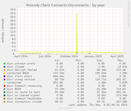The height and width of the screenshot is (111, 131).
Task: Click the 'disc wrong version' legend label
Action: [21, 79]
